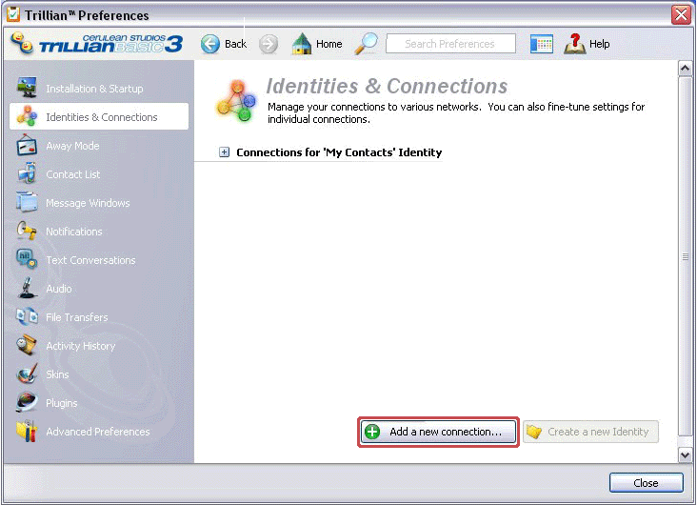The image size is (697, 505).
Task: Click the scrollbar up arrow
Action: [685, 69]
